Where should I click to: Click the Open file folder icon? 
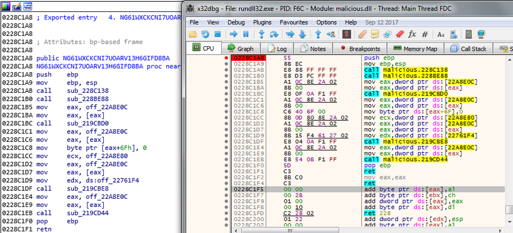coord(193,34)
